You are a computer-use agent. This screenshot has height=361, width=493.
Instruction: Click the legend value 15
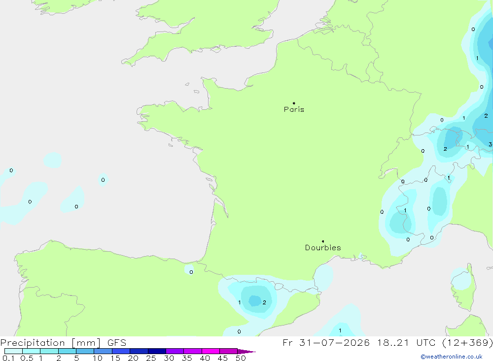pyautogui.click(x=115, y=358)
